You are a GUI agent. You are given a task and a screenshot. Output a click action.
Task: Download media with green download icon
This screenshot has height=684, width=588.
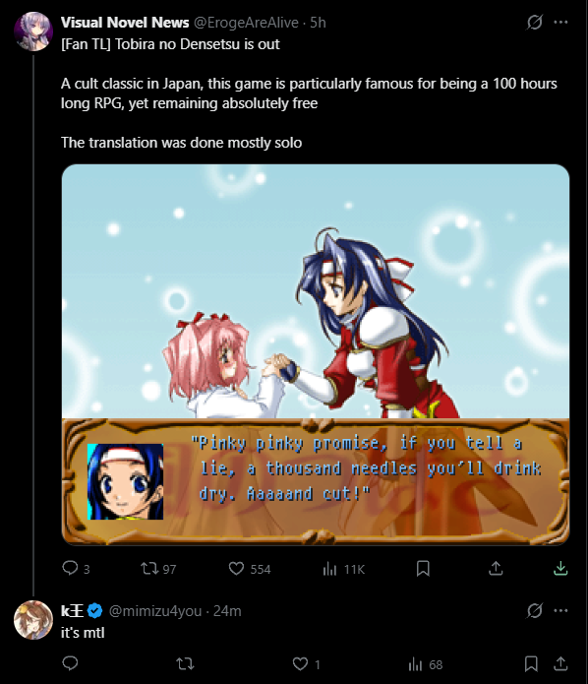tap(560, 568)
